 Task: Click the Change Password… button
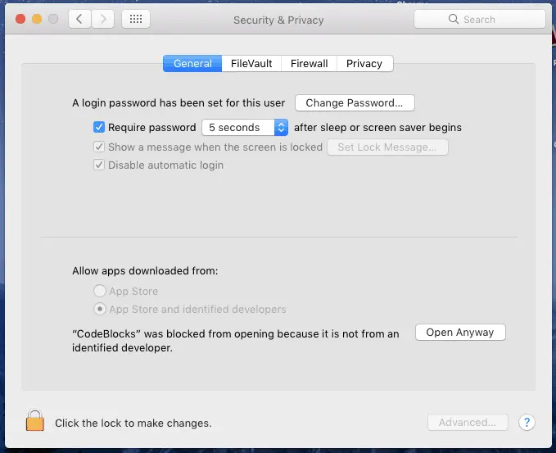(x=355, y=103)
